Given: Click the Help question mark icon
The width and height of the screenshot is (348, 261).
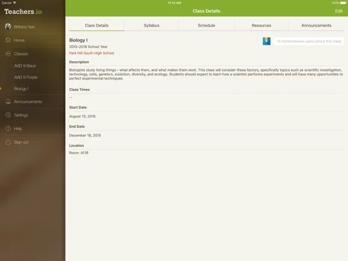Looking at the screenshot, I should click(8, 129).
